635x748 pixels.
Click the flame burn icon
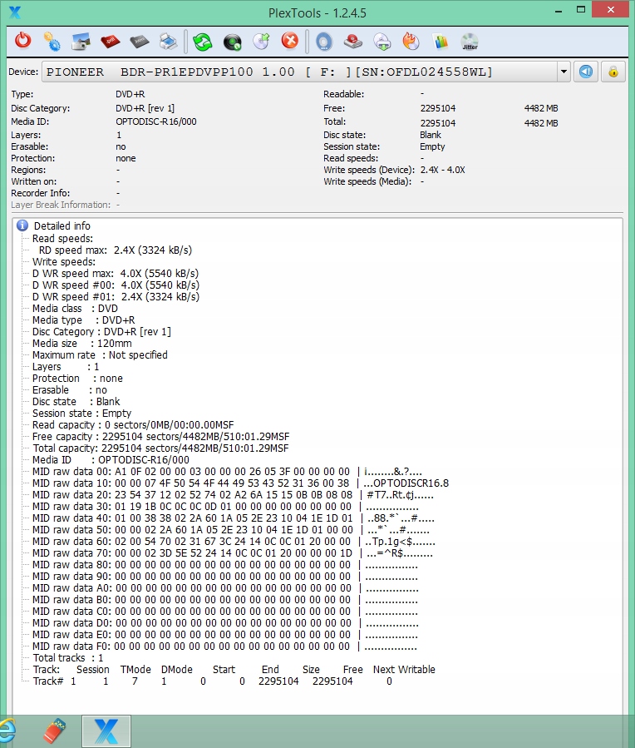[x=411, y=41]
